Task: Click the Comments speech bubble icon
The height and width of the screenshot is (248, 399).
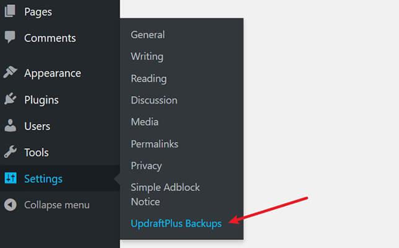Action: click(10, 37)
